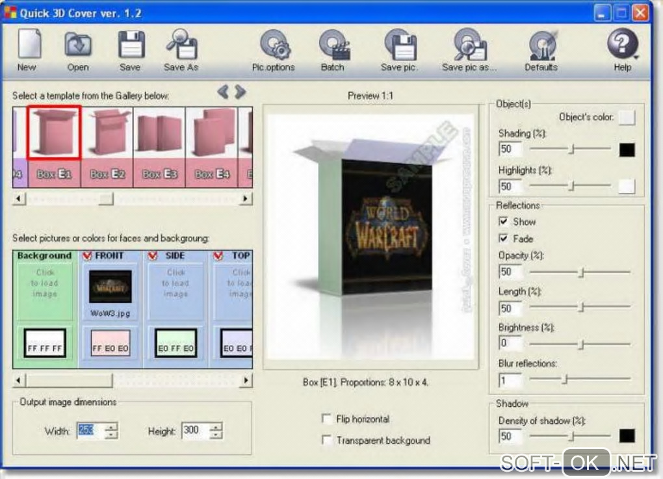The width and height of the screenshot is (663, 479).
Task: Click the Save pic. icon
Action: [400, 44]
